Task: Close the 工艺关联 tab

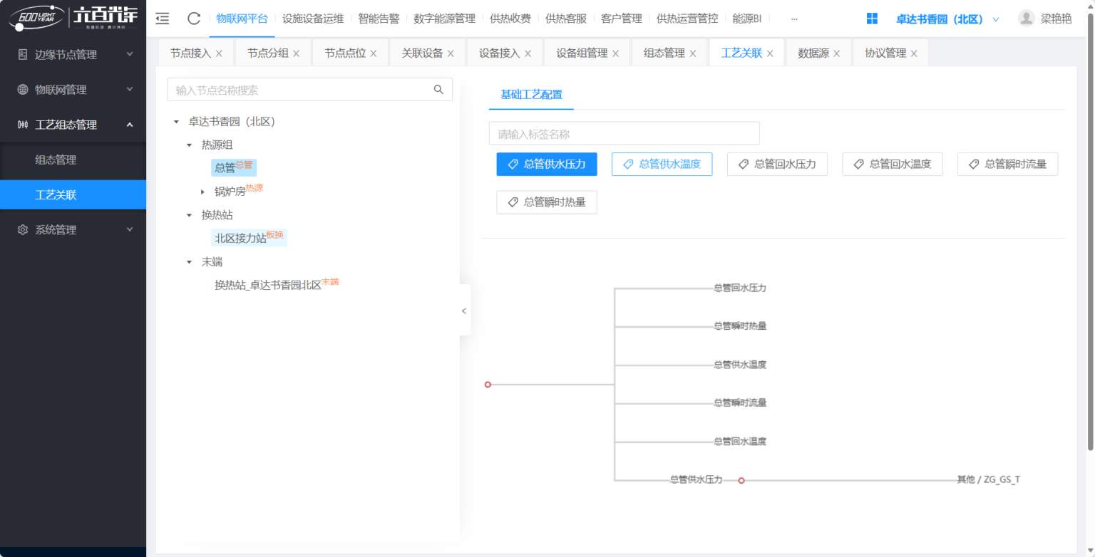Action: [770, 53]
